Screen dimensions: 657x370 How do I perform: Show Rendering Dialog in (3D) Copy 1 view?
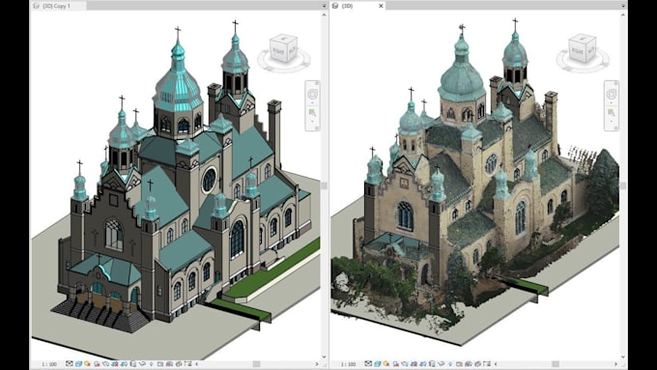pos(106,364)
